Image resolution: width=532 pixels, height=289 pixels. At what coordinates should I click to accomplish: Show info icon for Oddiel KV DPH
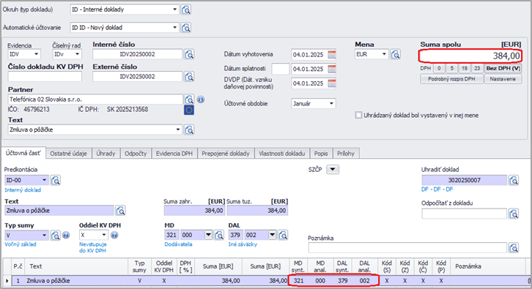(x=114, y=235)
